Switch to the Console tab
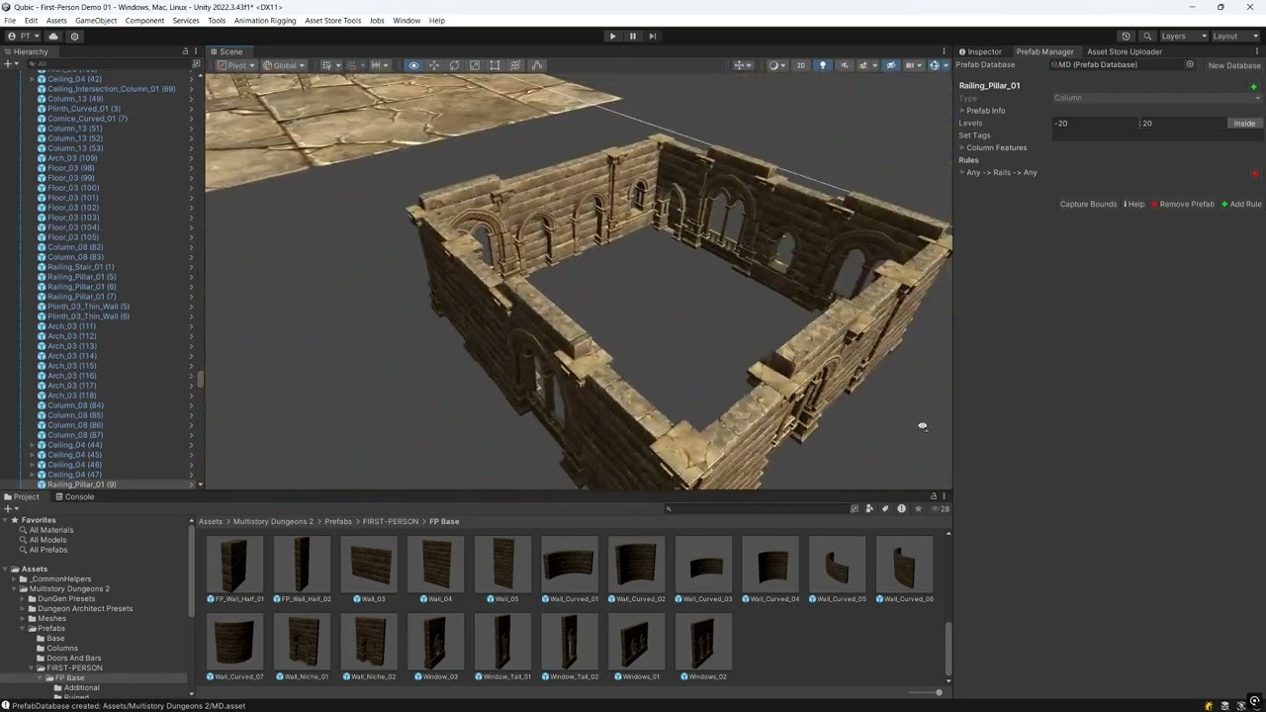Screen dimensions: 1266x712 pos(73,496)
